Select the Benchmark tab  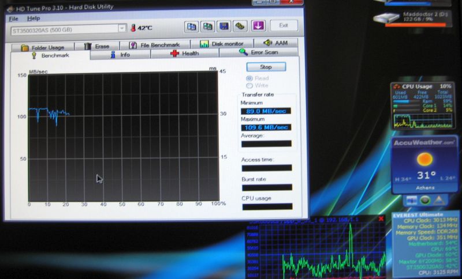(50, 55)
